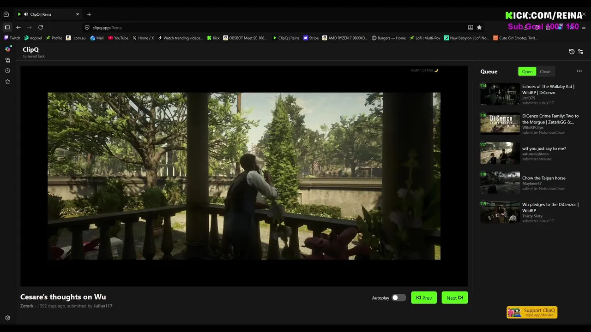Open the YouTube bookmark
Image resolution: width=591 pixels, height=332 pixels.
click(118, 38)
